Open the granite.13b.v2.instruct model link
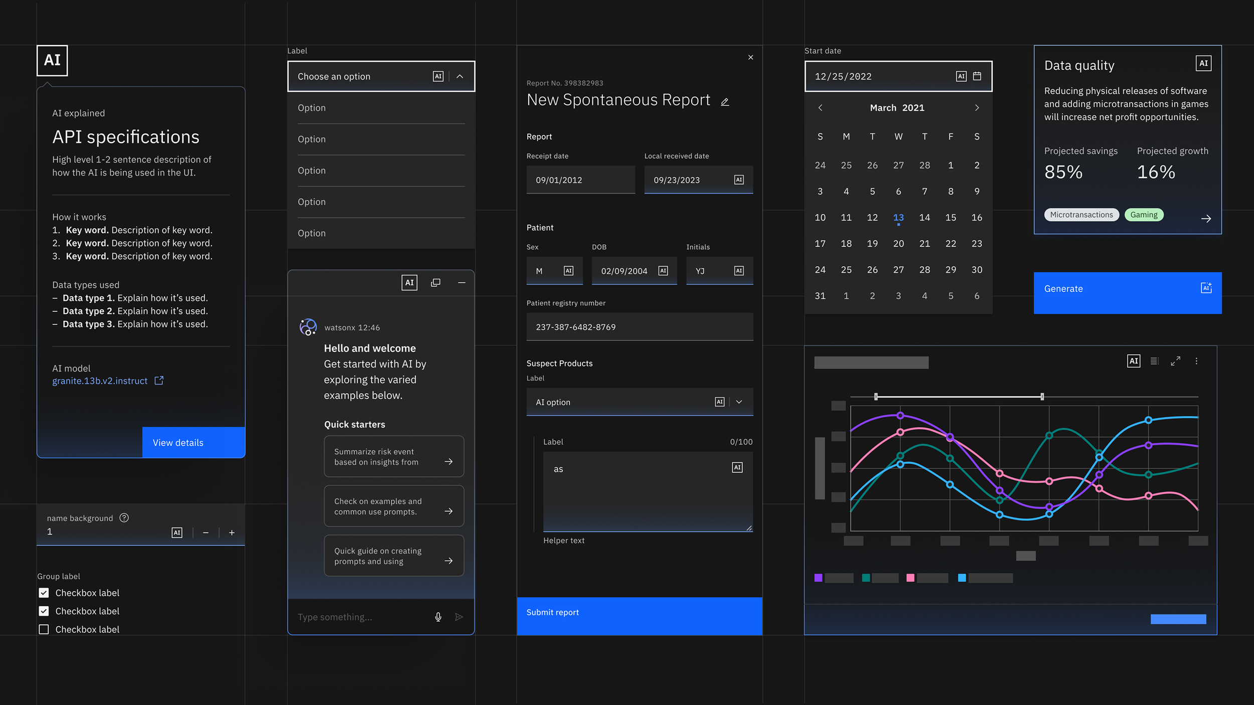Viewport: 1254px width, 705px height. pyautogui.click(x=100, y=381)
